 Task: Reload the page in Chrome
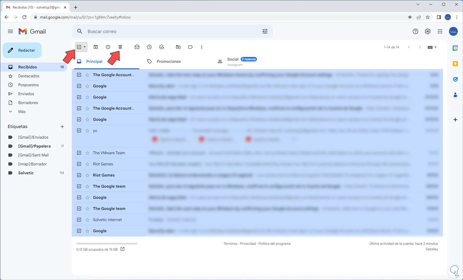point(24,17)
